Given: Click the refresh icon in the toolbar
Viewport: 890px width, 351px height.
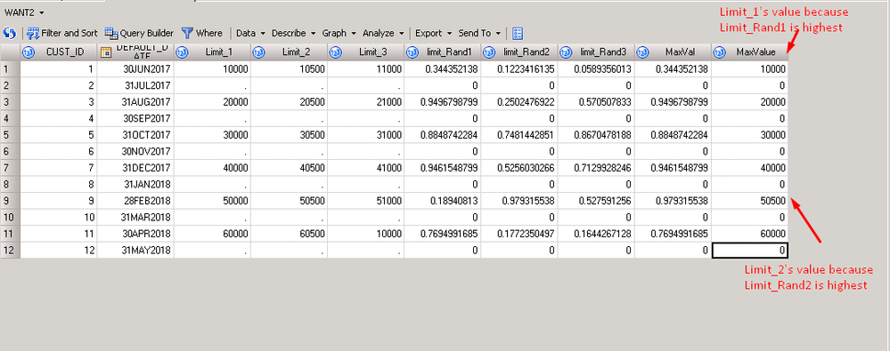Looking at the screenshot, I should [x=9, y=34].
